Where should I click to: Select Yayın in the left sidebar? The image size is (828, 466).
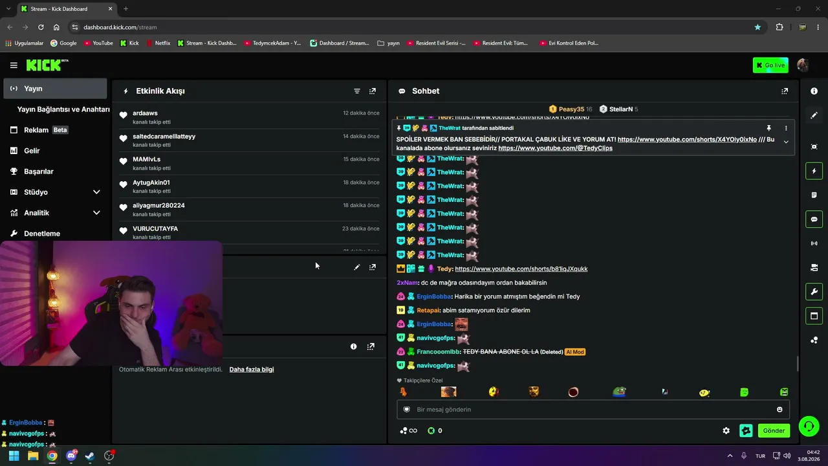click(55, 89)
